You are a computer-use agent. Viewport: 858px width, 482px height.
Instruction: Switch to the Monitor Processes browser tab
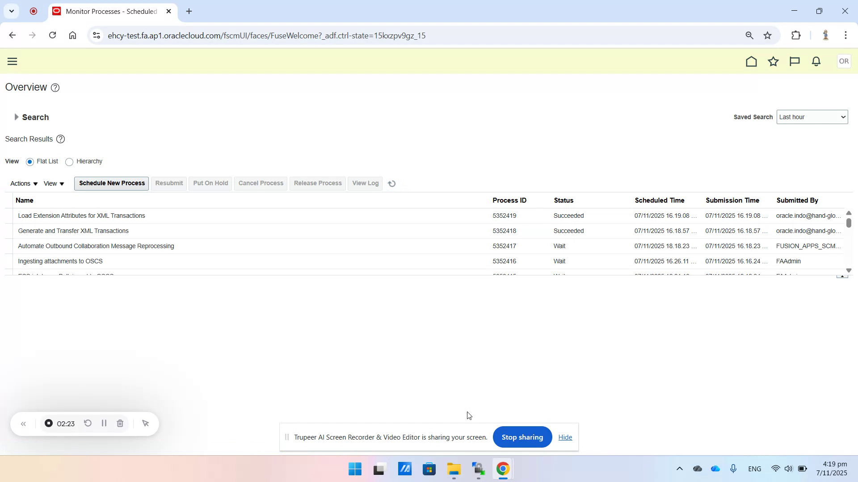coord(107,11)
